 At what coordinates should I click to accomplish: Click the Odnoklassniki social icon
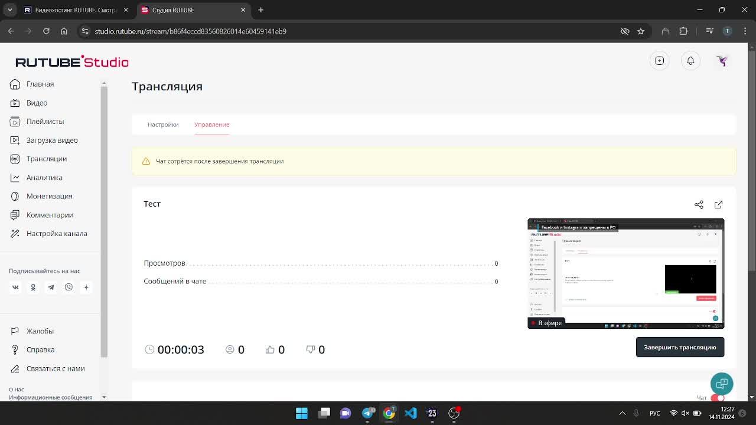[33, 287]
